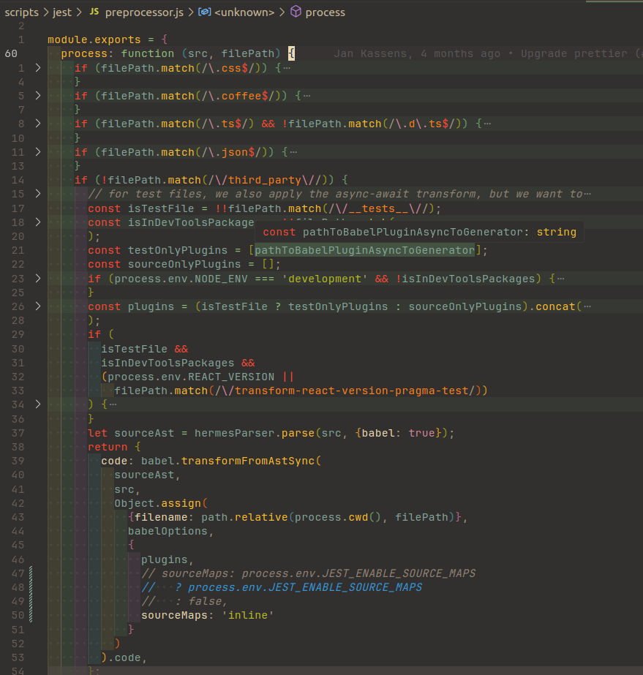Expand the folded comment at line 15
Screen dimensions: 643x675
pos(38,193)
